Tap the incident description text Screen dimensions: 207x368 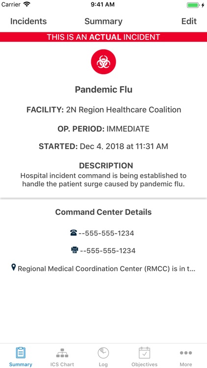pyautogui.click(x=103, y=180)
